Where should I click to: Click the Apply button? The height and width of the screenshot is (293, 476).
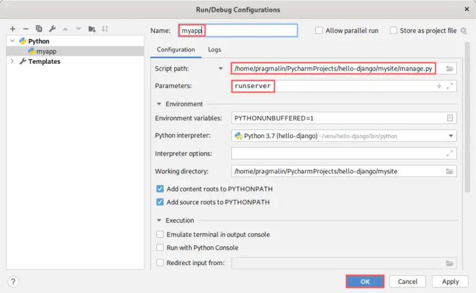(450, 281)
